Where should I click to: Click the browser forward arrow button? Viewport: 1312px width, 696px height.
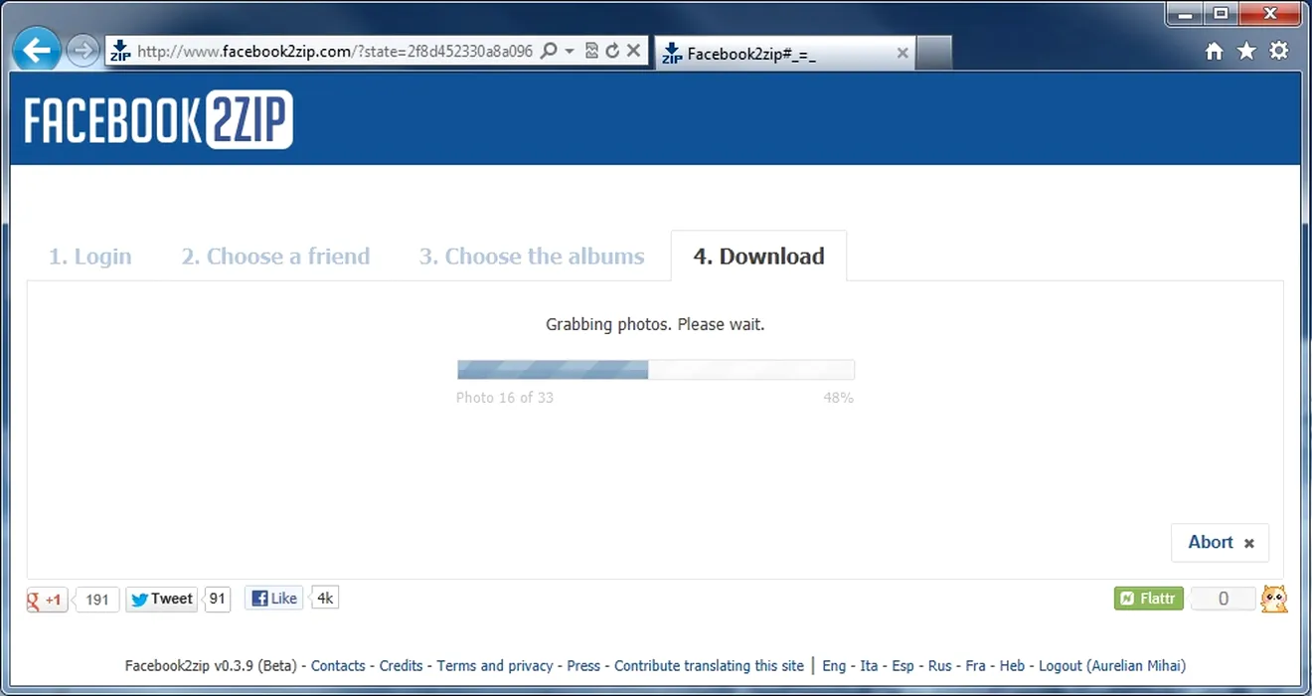pos(83,50)
